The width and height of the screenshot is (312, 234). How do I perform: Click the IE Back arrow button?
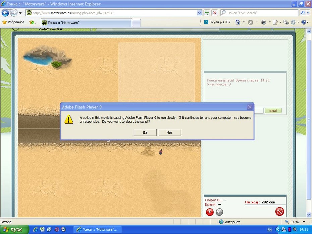(5, 13)
